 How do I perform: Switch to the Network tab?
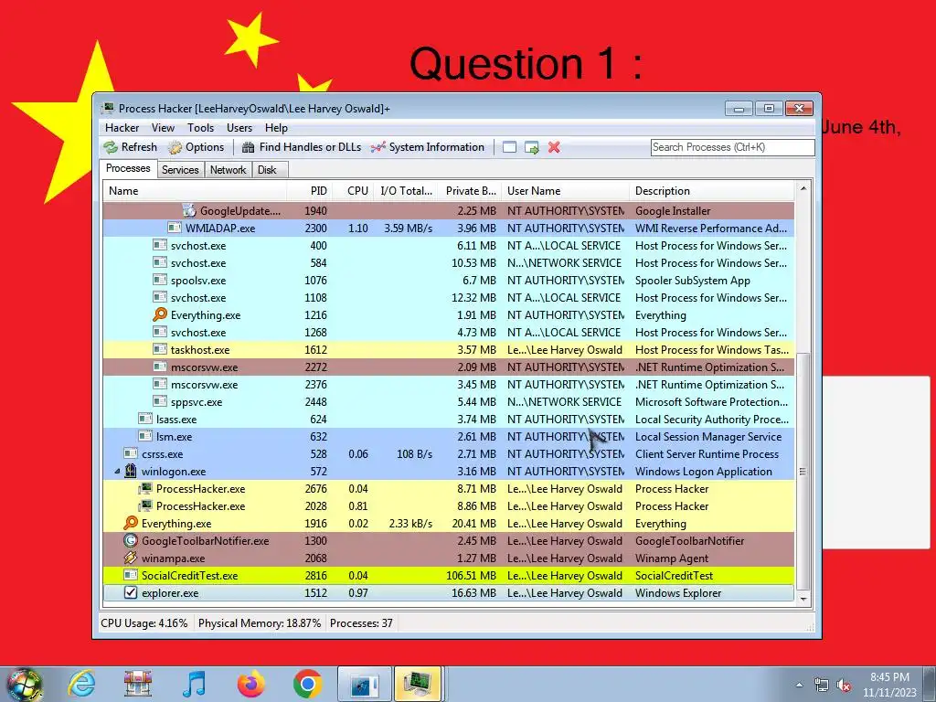pos(228,169)
